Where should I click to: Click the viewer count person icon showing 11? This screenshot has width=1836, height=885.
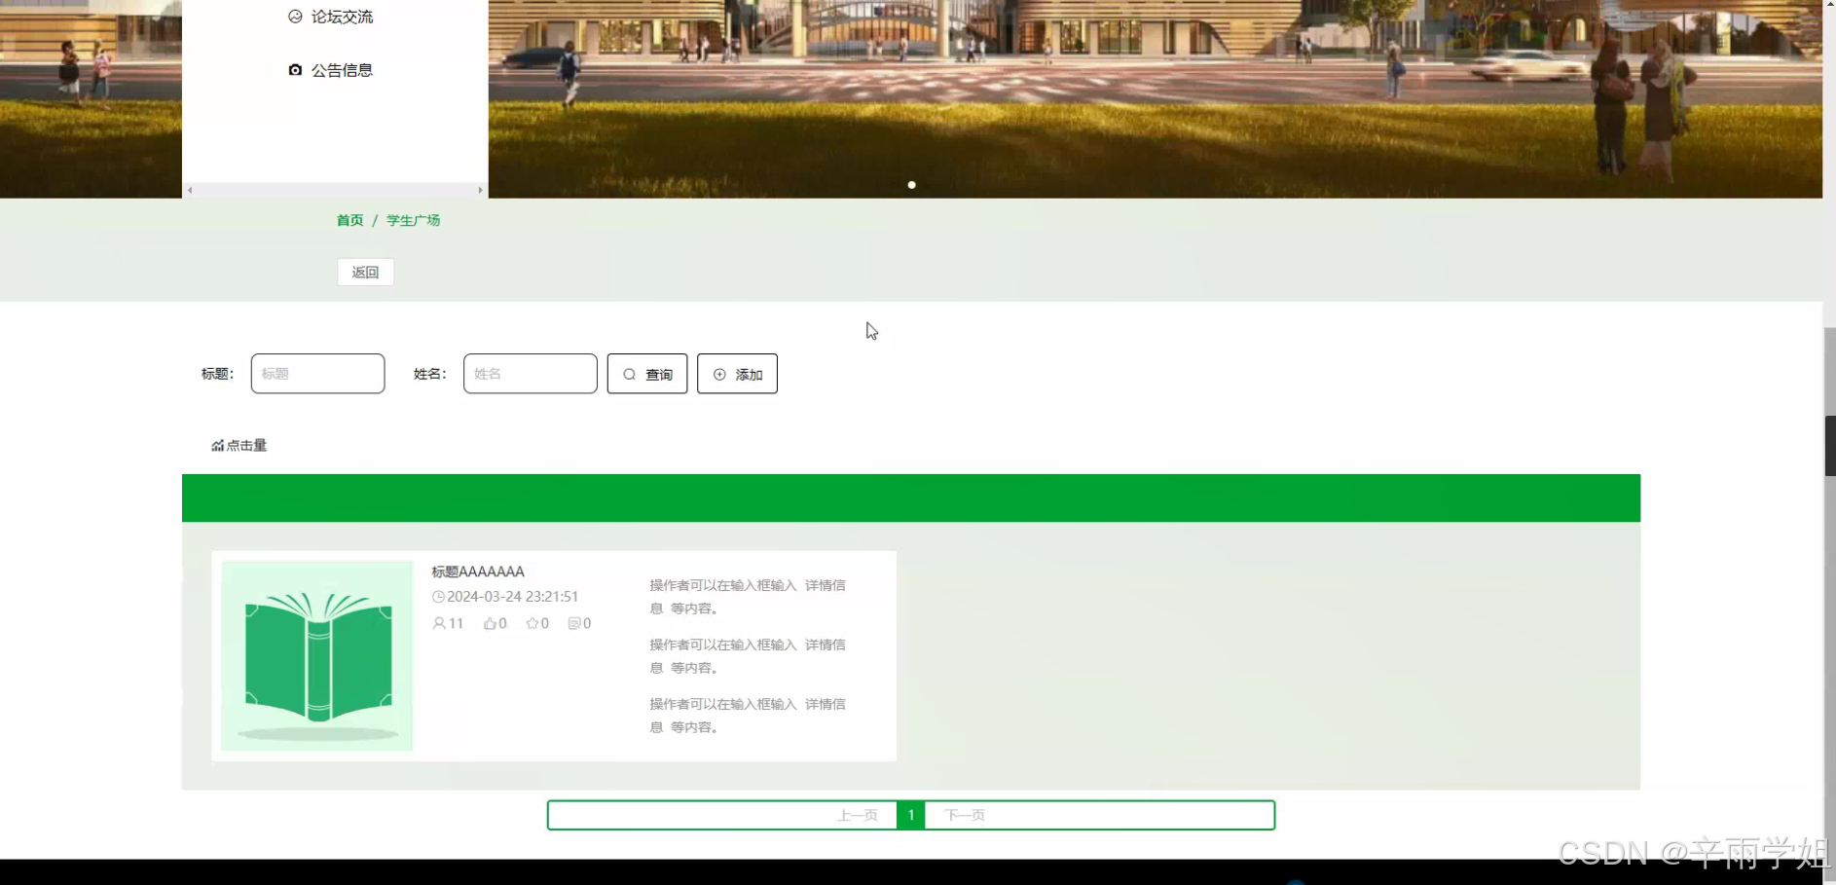click(438, 623)
